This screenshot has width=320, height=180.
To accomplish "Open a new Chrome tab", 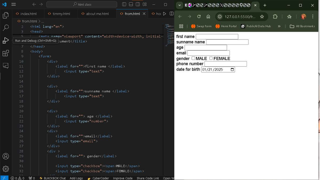I will [265, 5].
